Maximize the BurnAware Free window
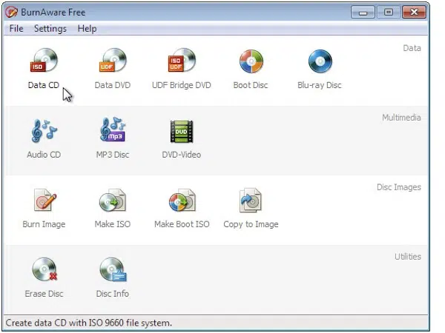 point(389,12)
